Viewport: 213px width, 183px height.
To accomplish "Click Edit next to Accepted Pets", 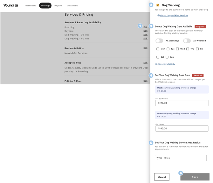I will (x=145, y=63).
